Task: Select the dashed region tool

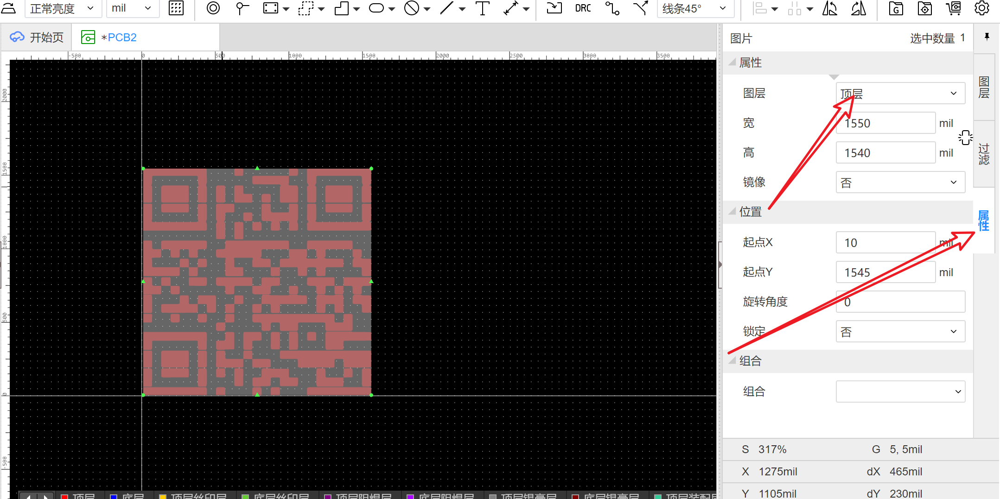Action: point(306,8)
